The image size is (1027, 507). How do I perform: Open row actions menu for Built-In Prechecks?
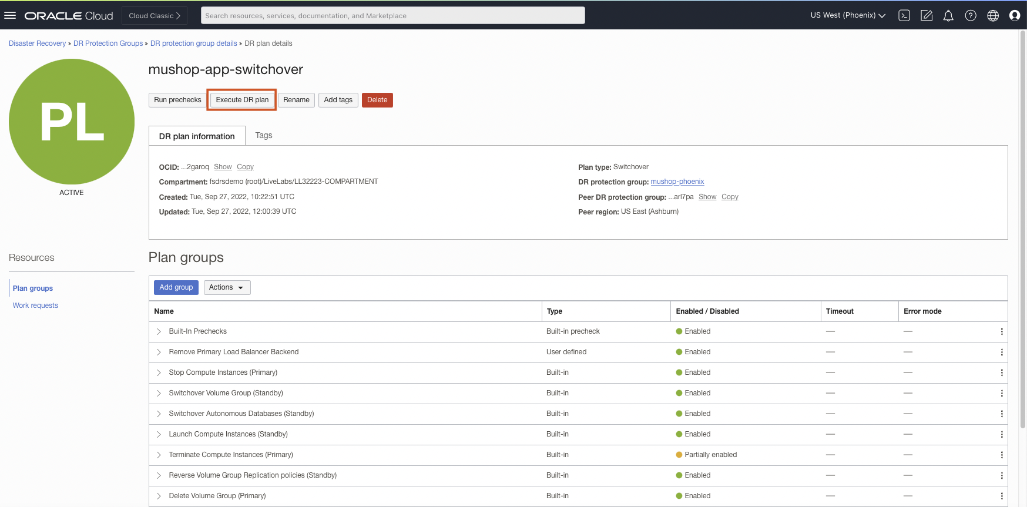pos(1002,332)
